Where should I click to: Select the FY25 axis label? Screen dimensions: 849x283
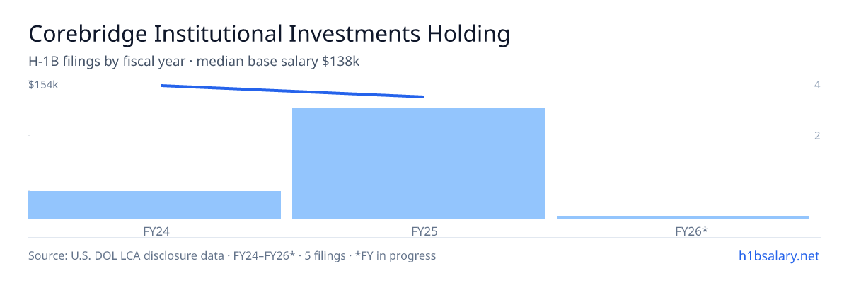(x=419, y=231)
